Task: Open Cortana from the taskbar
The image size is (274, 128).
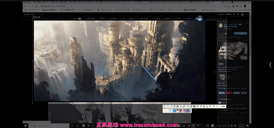Action: coord(72,126)
